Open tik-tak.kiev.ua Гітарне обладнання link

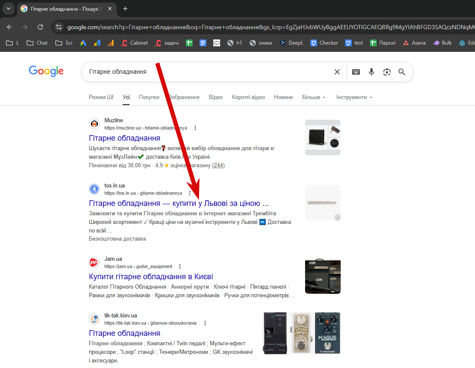pyautogui.click(x=124, y=333)
